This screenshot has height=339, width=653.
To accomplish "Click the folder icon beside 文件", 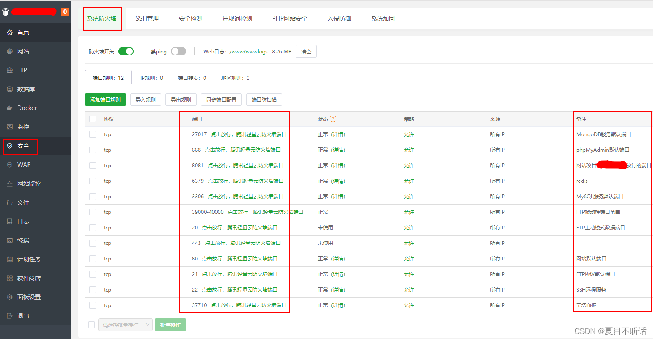I will click(10, 202).
